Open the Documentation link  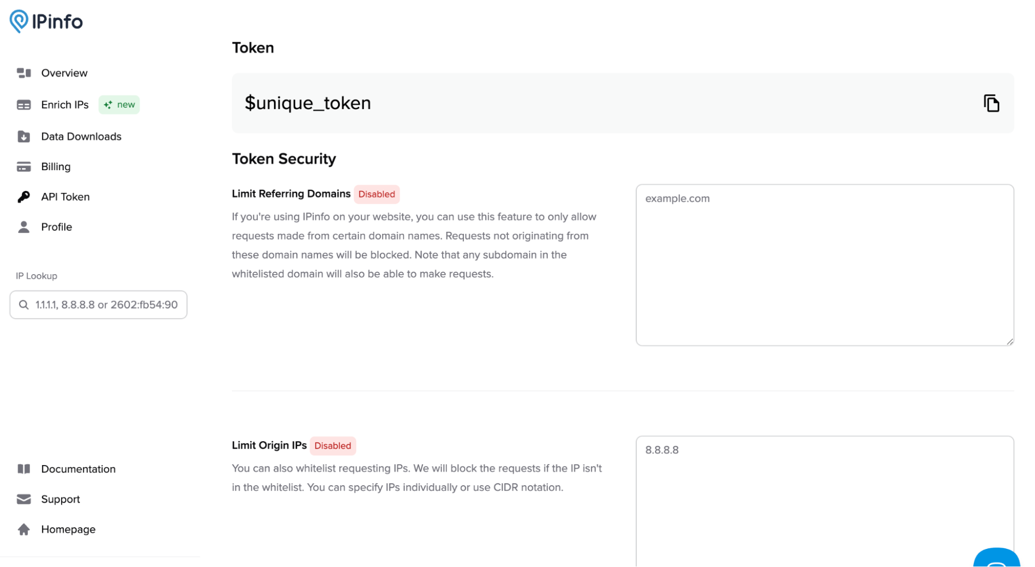[x=78, y=469]
